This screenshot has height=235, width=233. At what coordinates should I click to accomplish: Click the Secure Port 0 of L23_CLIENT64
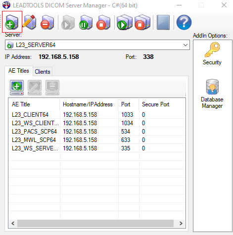pyautogui.click(x=143, y=115)
